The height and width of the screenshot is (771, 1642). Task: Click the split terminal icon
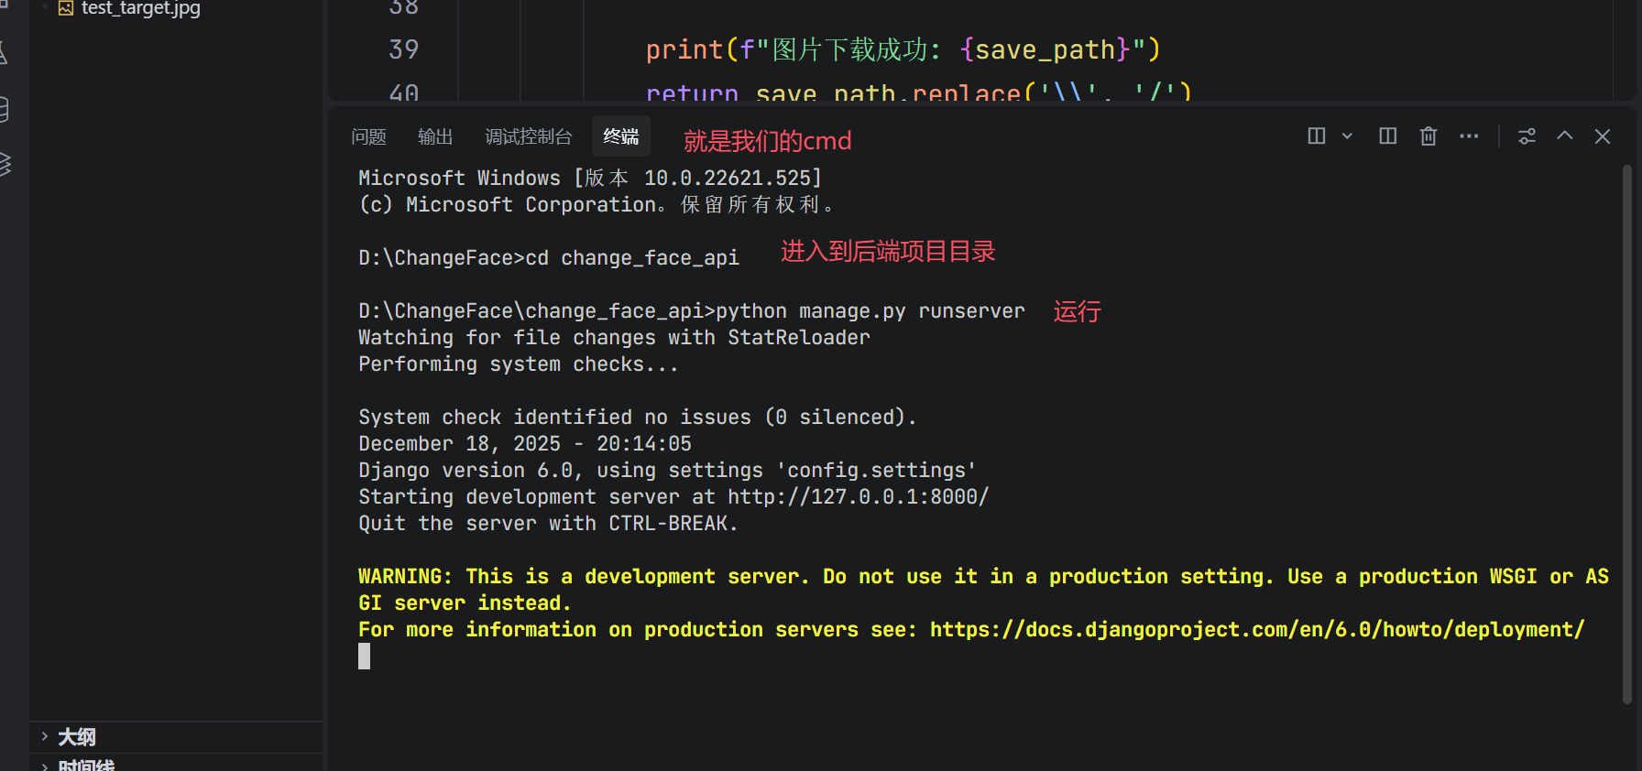pos(1317,136)
